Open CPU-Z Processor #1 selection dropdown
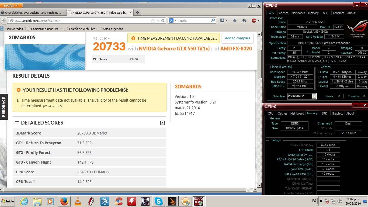Image resolution: width=368 pixels, height=207 pixels. [x=314, y=96]
